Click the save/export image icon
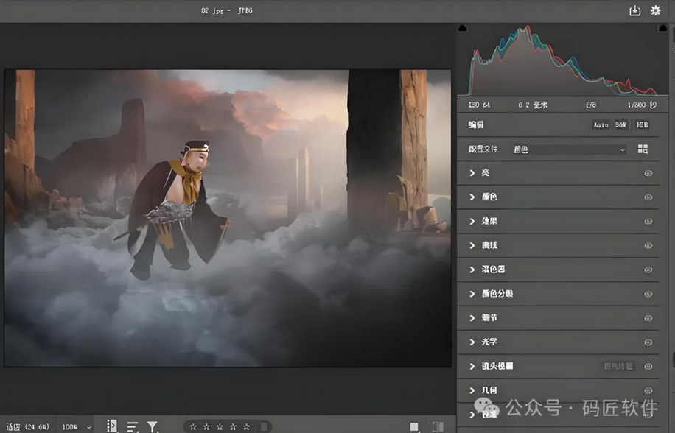675x433 pixels. point(635,10)
